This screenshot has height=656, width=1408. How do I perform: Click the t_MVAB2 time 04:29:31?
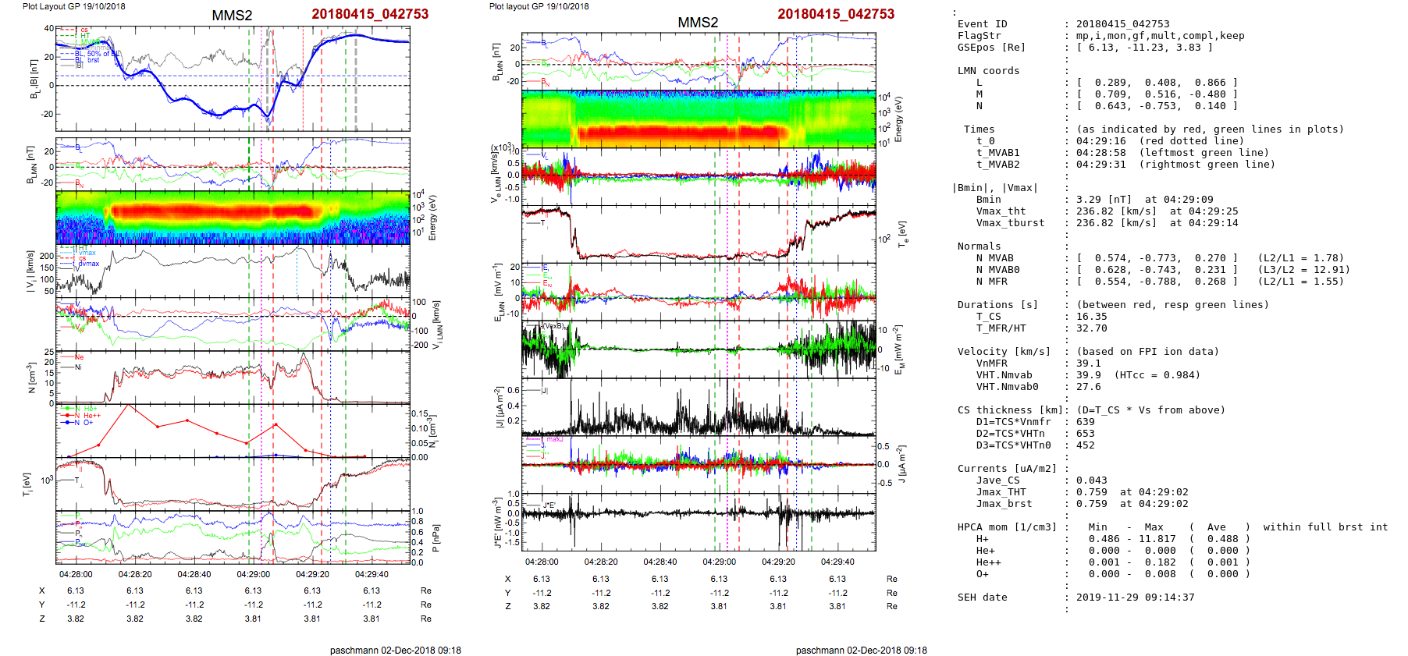click(x=1101, y=165)
